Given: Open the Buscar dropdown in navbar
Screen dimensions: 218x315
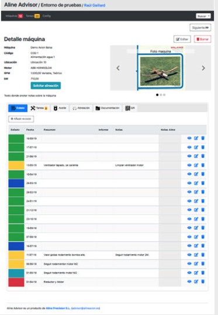Looking at the screenshot, I should pyautogui.click(x=203, y=16).
